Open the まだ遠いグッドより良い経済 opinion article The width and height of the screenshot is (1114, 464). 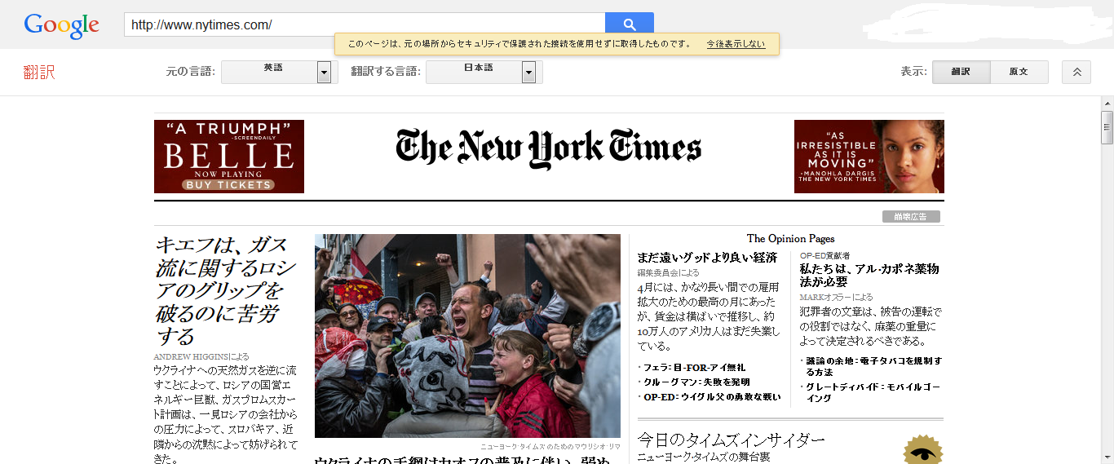pos(706,258)
